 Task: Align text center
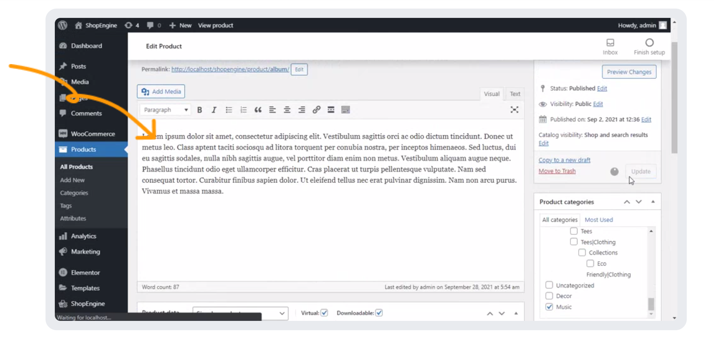pos(287,110)
